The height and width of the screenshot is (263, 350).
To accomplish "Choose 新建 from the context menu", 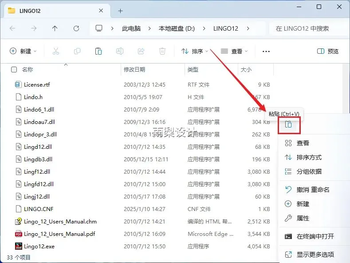I will pos(315,204).
